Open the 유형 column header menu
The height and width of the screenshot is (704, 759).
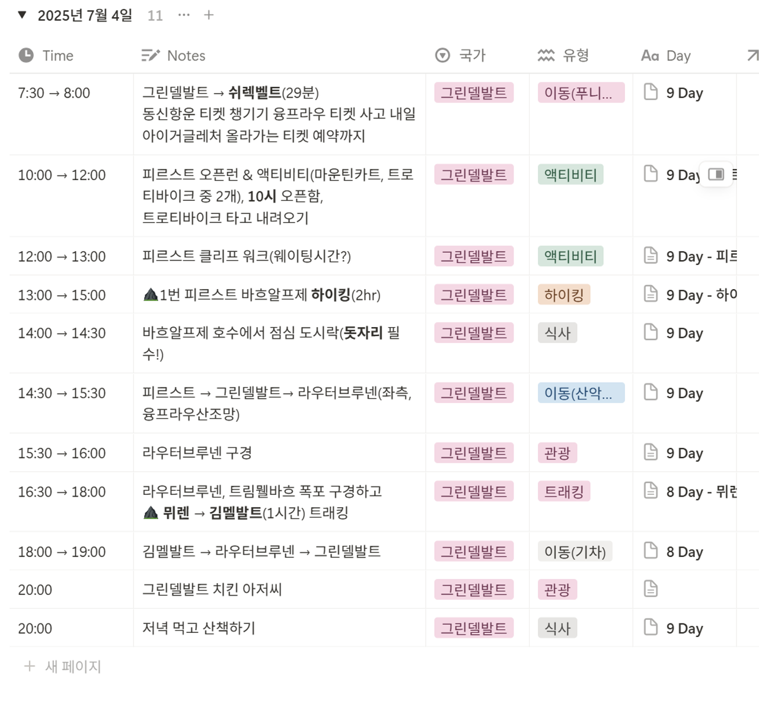pos(575,56)
